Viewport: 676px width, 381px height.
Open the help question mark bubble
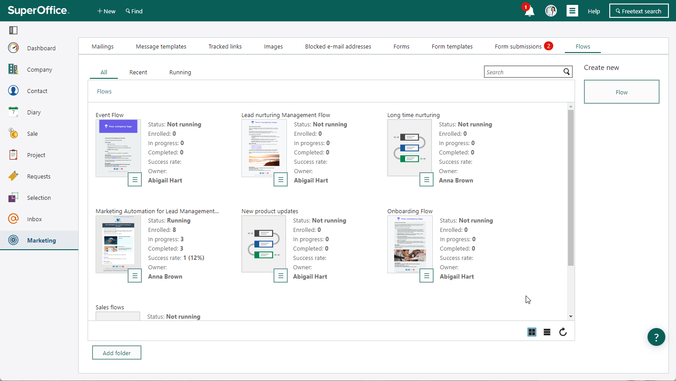click(656, 337)
